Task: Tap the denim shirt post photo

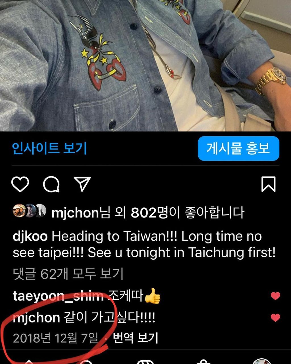Action: click(x=145, y=65)
